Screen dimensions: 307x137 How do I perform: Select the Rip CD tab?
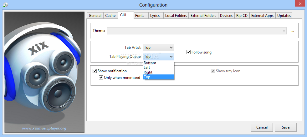242,16
